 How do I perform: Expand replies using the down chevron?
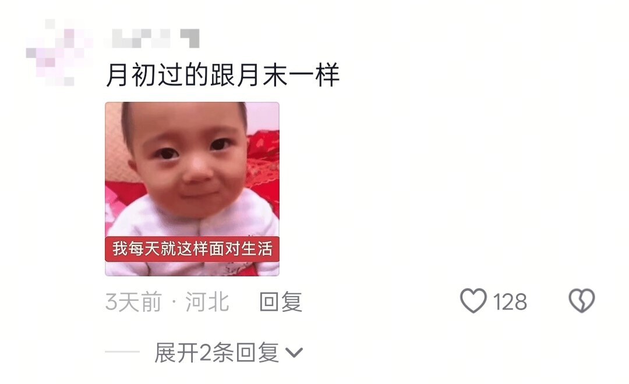(x=294, y=353)
